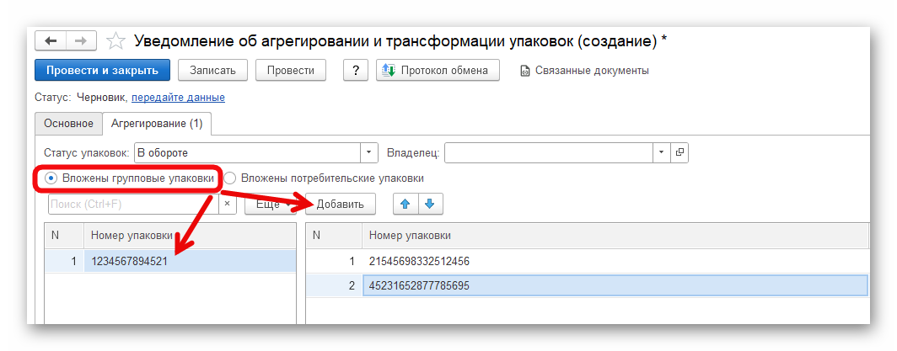Screen dimensions: 897x351
Task: Open the Еще menu
Action: (x=271, y=205)
